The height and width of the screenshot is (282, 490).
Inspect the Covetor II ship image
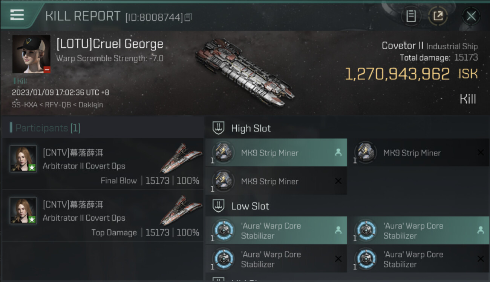pos(245,71)
